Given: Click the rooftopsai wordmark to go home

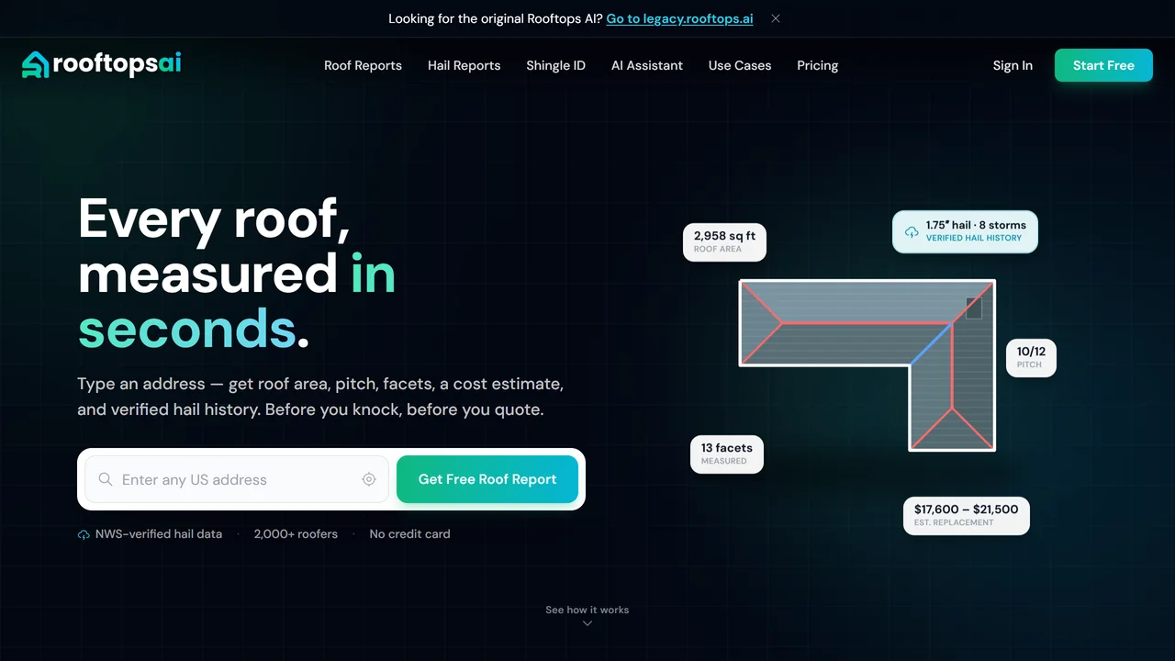Looking at the screenshot, I should click(117, 63).
